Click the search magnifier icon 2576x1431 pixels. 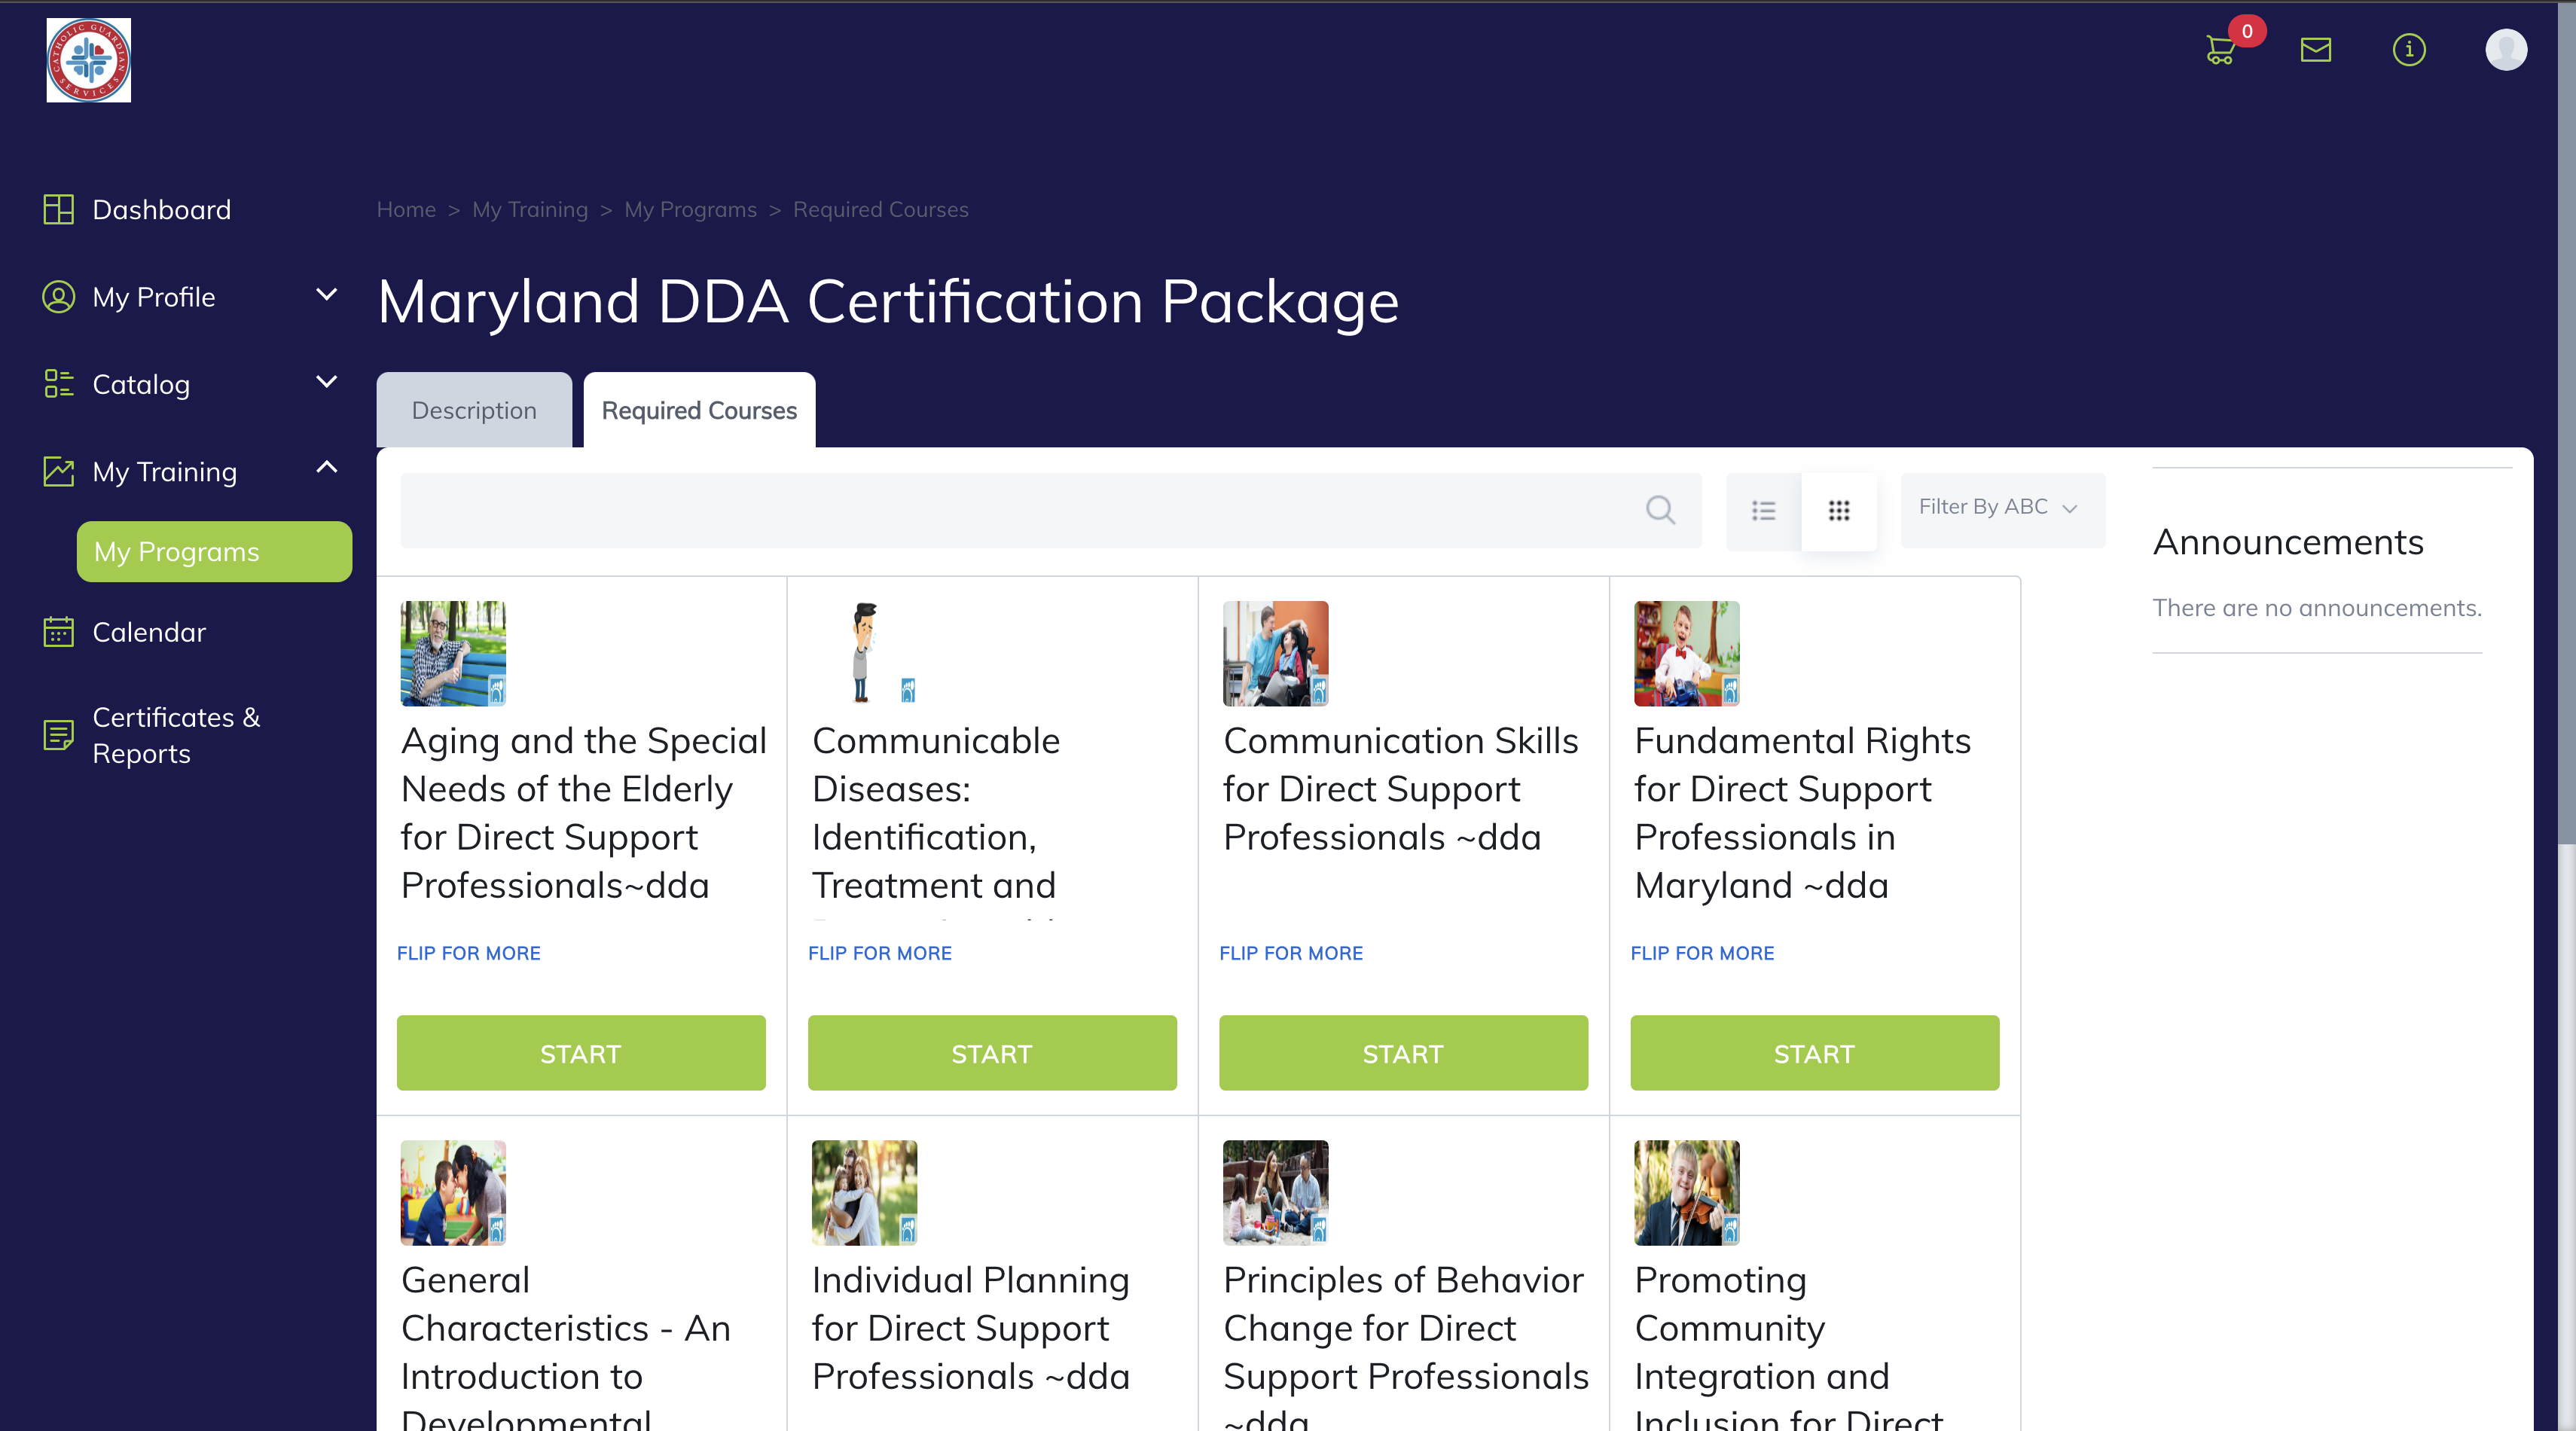click(x=1660, y=510)
